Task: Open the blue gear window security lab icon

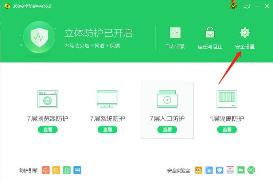Action: (x=209, y=170)
